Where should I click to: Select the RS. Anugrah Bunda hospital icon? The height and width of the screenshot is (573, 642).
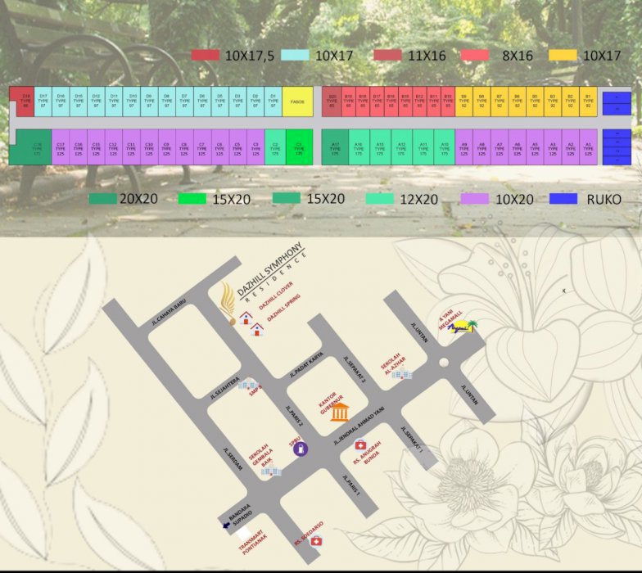pos(359,444)
